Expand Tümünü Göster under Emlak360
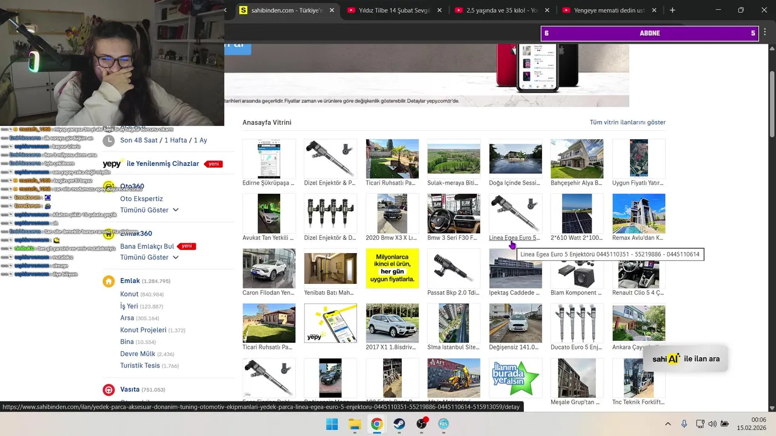The height and width of the screenshot is (436, 776). 149,257
